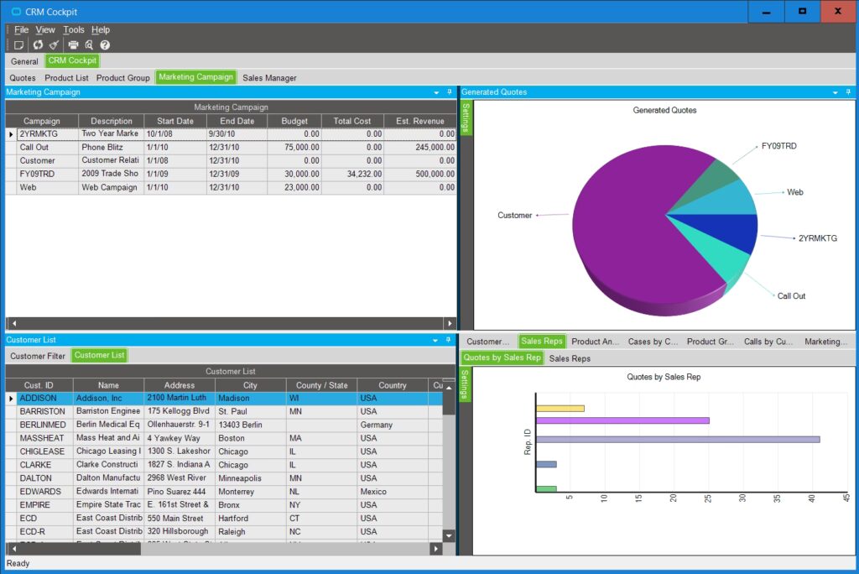Toggle the Marketing Campaign panel pin
Screen dimensions: 859x574
449,92
